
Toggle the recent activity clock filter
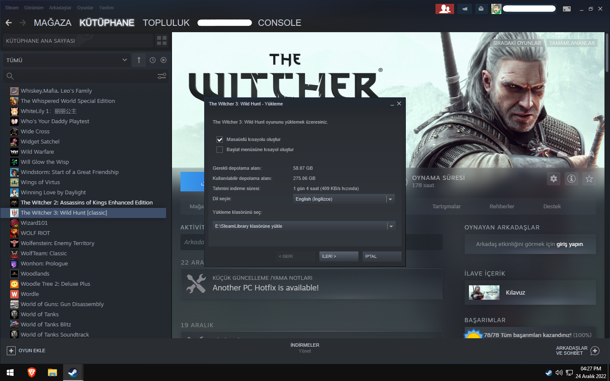pyautogui.click(x=152, y=60)
